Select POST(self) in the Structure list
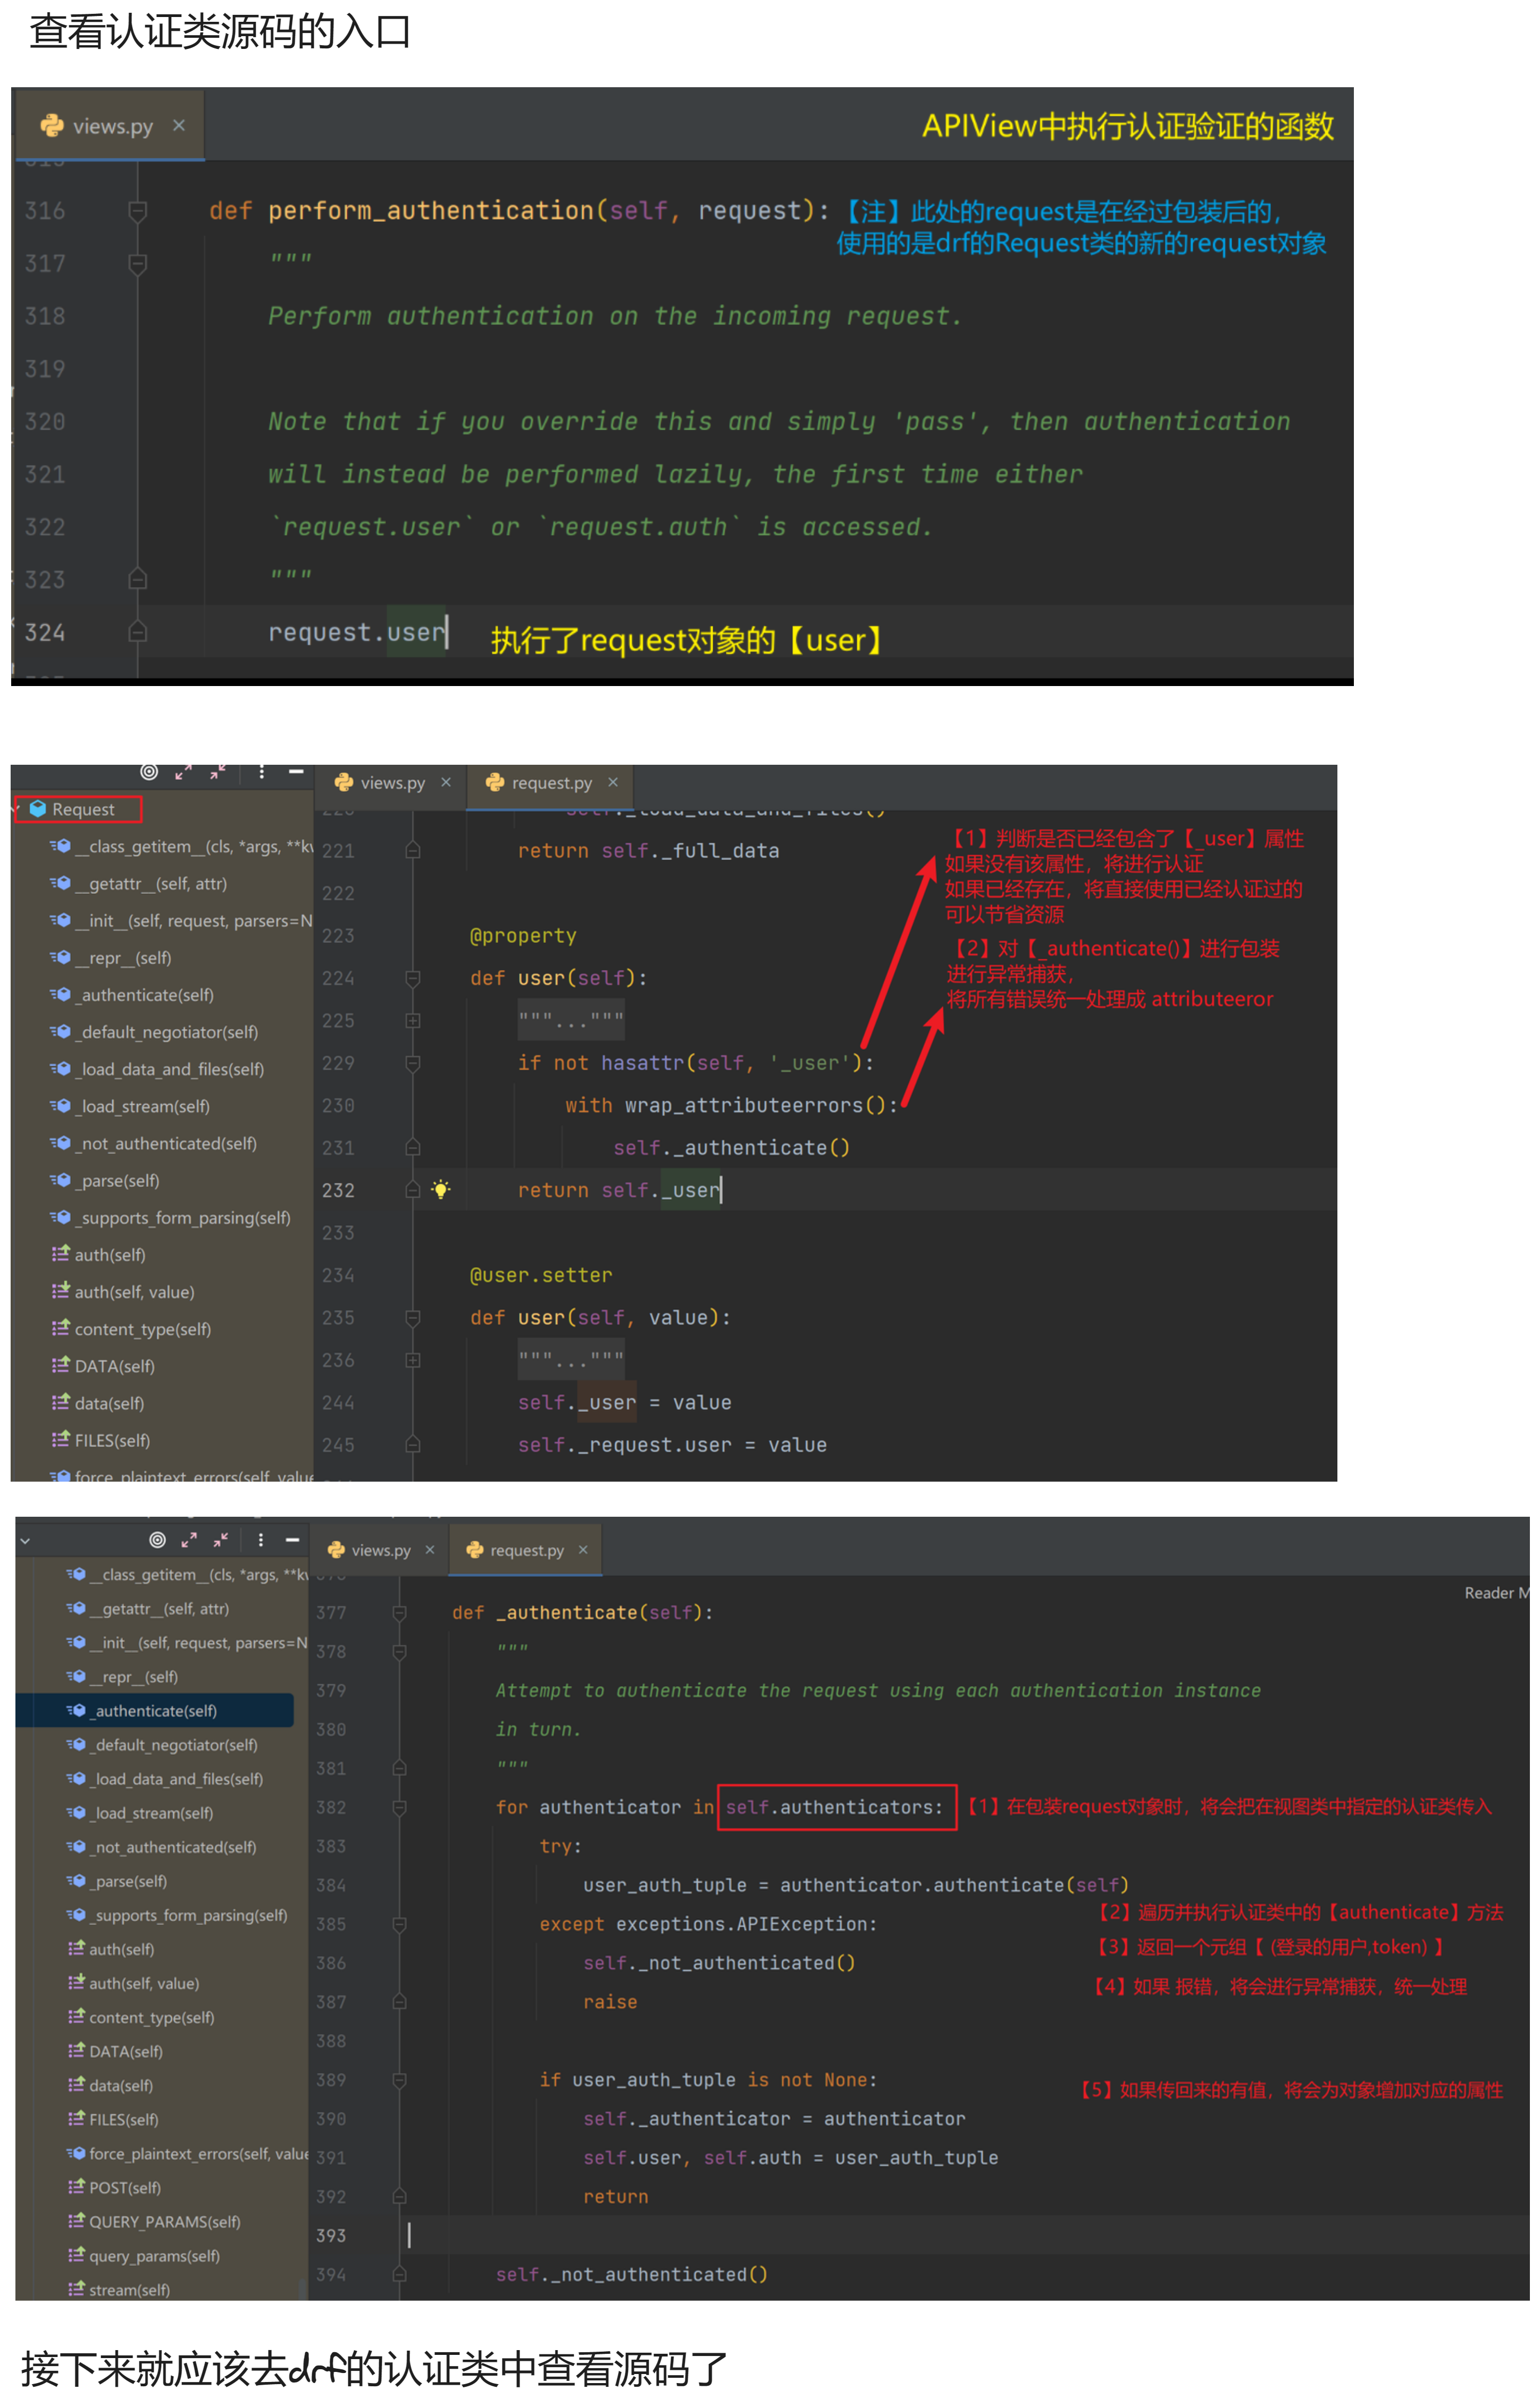 [116, 2187]
